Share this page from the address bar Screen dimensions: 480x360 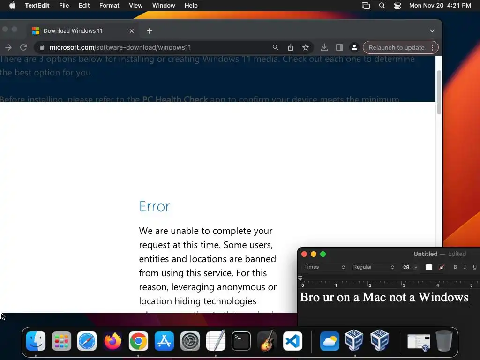(x=291, y=47)
